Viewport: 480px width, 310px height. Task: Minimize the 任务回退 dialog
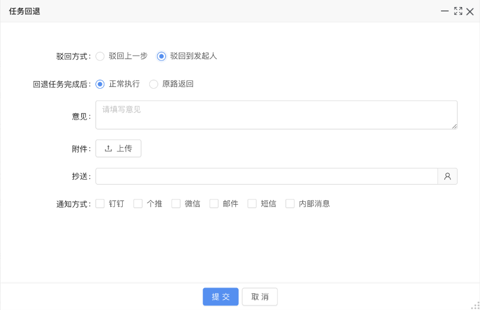(444, 11)
